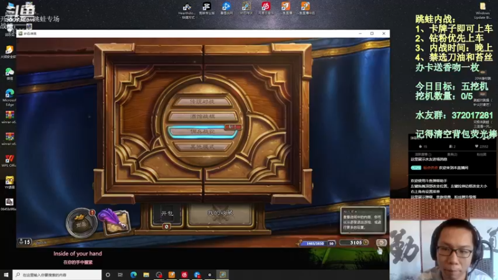Open the Microsoft Edge desktop icon

tap(9, 98)
